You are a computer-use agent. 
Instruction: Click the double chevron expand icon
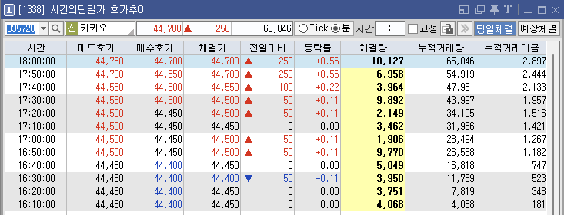click(x=465, y=28)
